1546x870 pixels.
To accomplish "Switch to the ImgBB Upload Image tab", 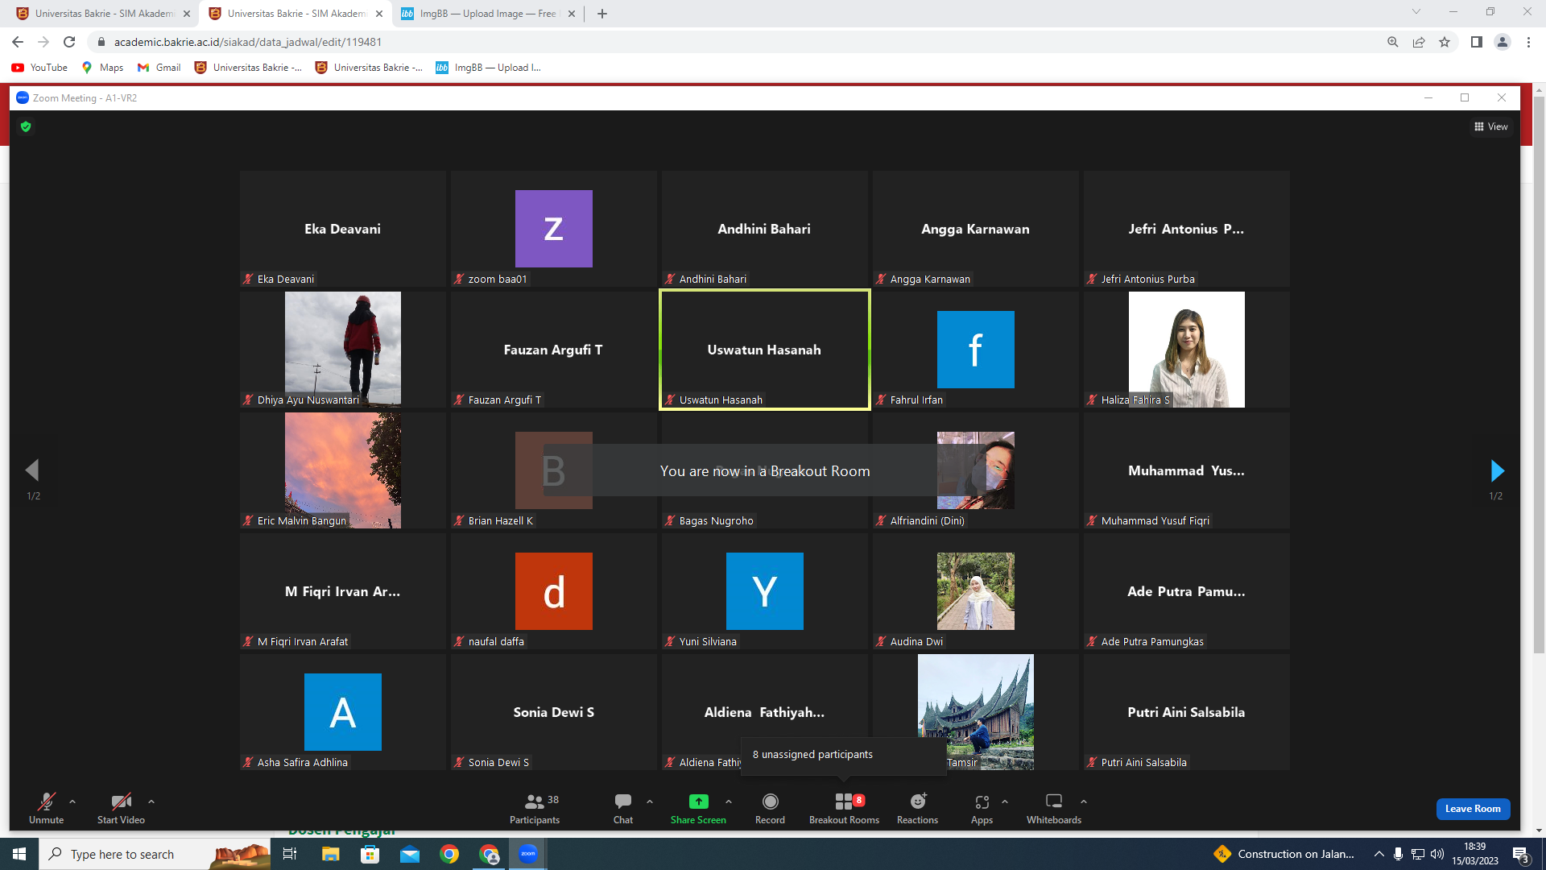I will [x=487, y=14].
